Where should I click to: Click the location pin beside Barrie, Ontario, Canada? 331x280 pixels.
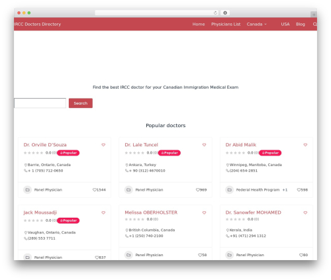[x=26, y=165]
